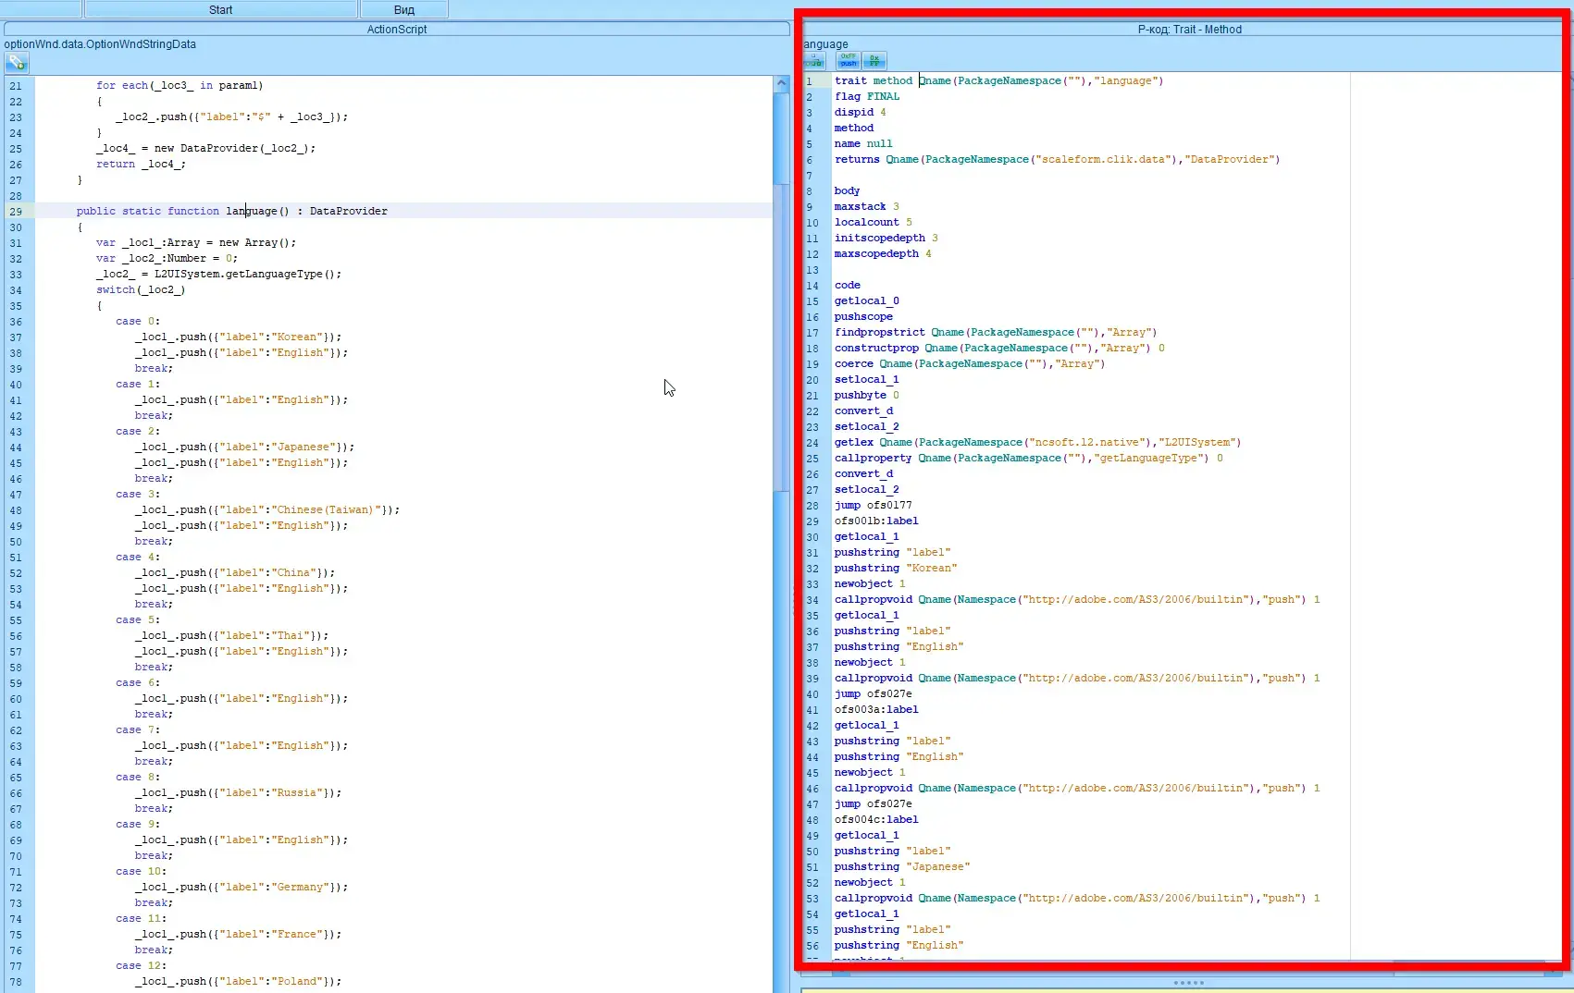Screen dimensions: 1574x993
Task: Click the 'code' P-code line
Action: (848, 285)
